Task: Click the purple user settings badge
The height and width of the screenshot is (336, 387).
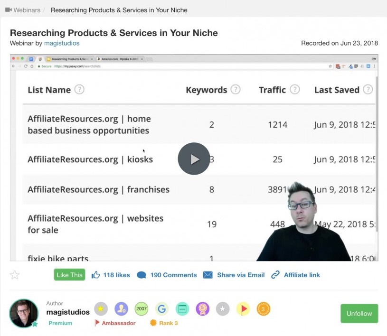Action: [121, 309]
